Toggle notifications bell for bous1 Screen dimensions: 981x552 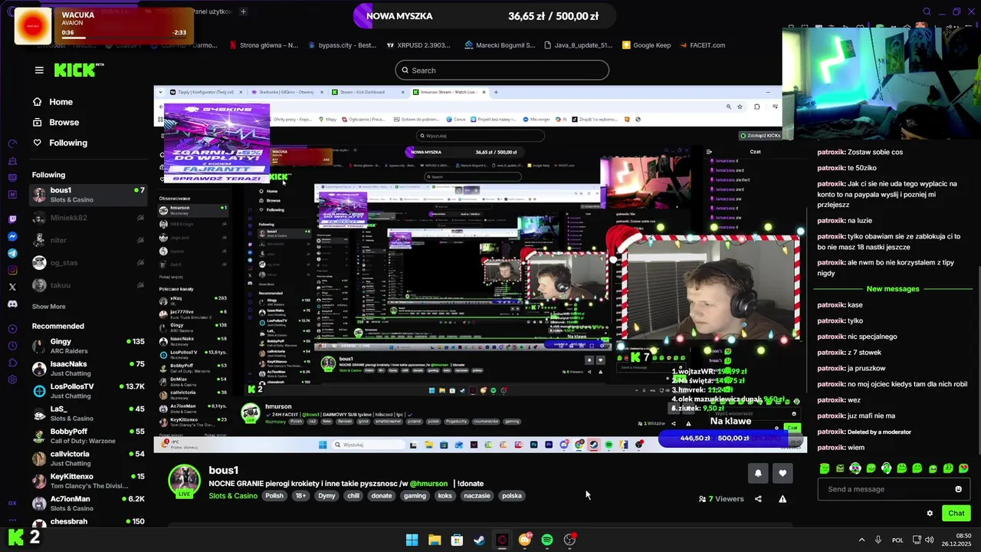[758, 473]
